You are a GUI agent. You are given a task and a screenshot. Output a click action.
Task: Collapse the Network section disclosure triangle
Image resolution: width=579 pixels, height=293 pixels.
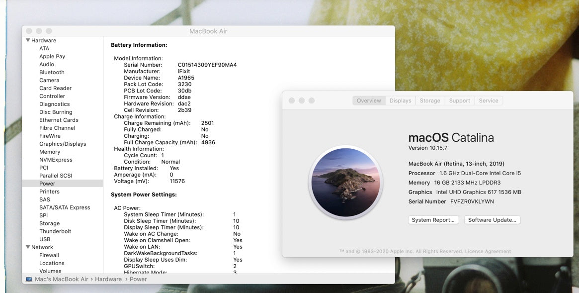28,247
